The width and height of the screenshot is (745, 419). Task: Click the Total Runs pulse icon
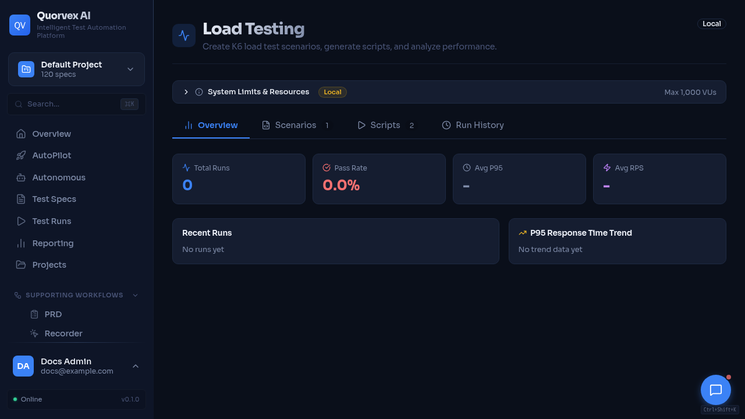tap(186, 168)
